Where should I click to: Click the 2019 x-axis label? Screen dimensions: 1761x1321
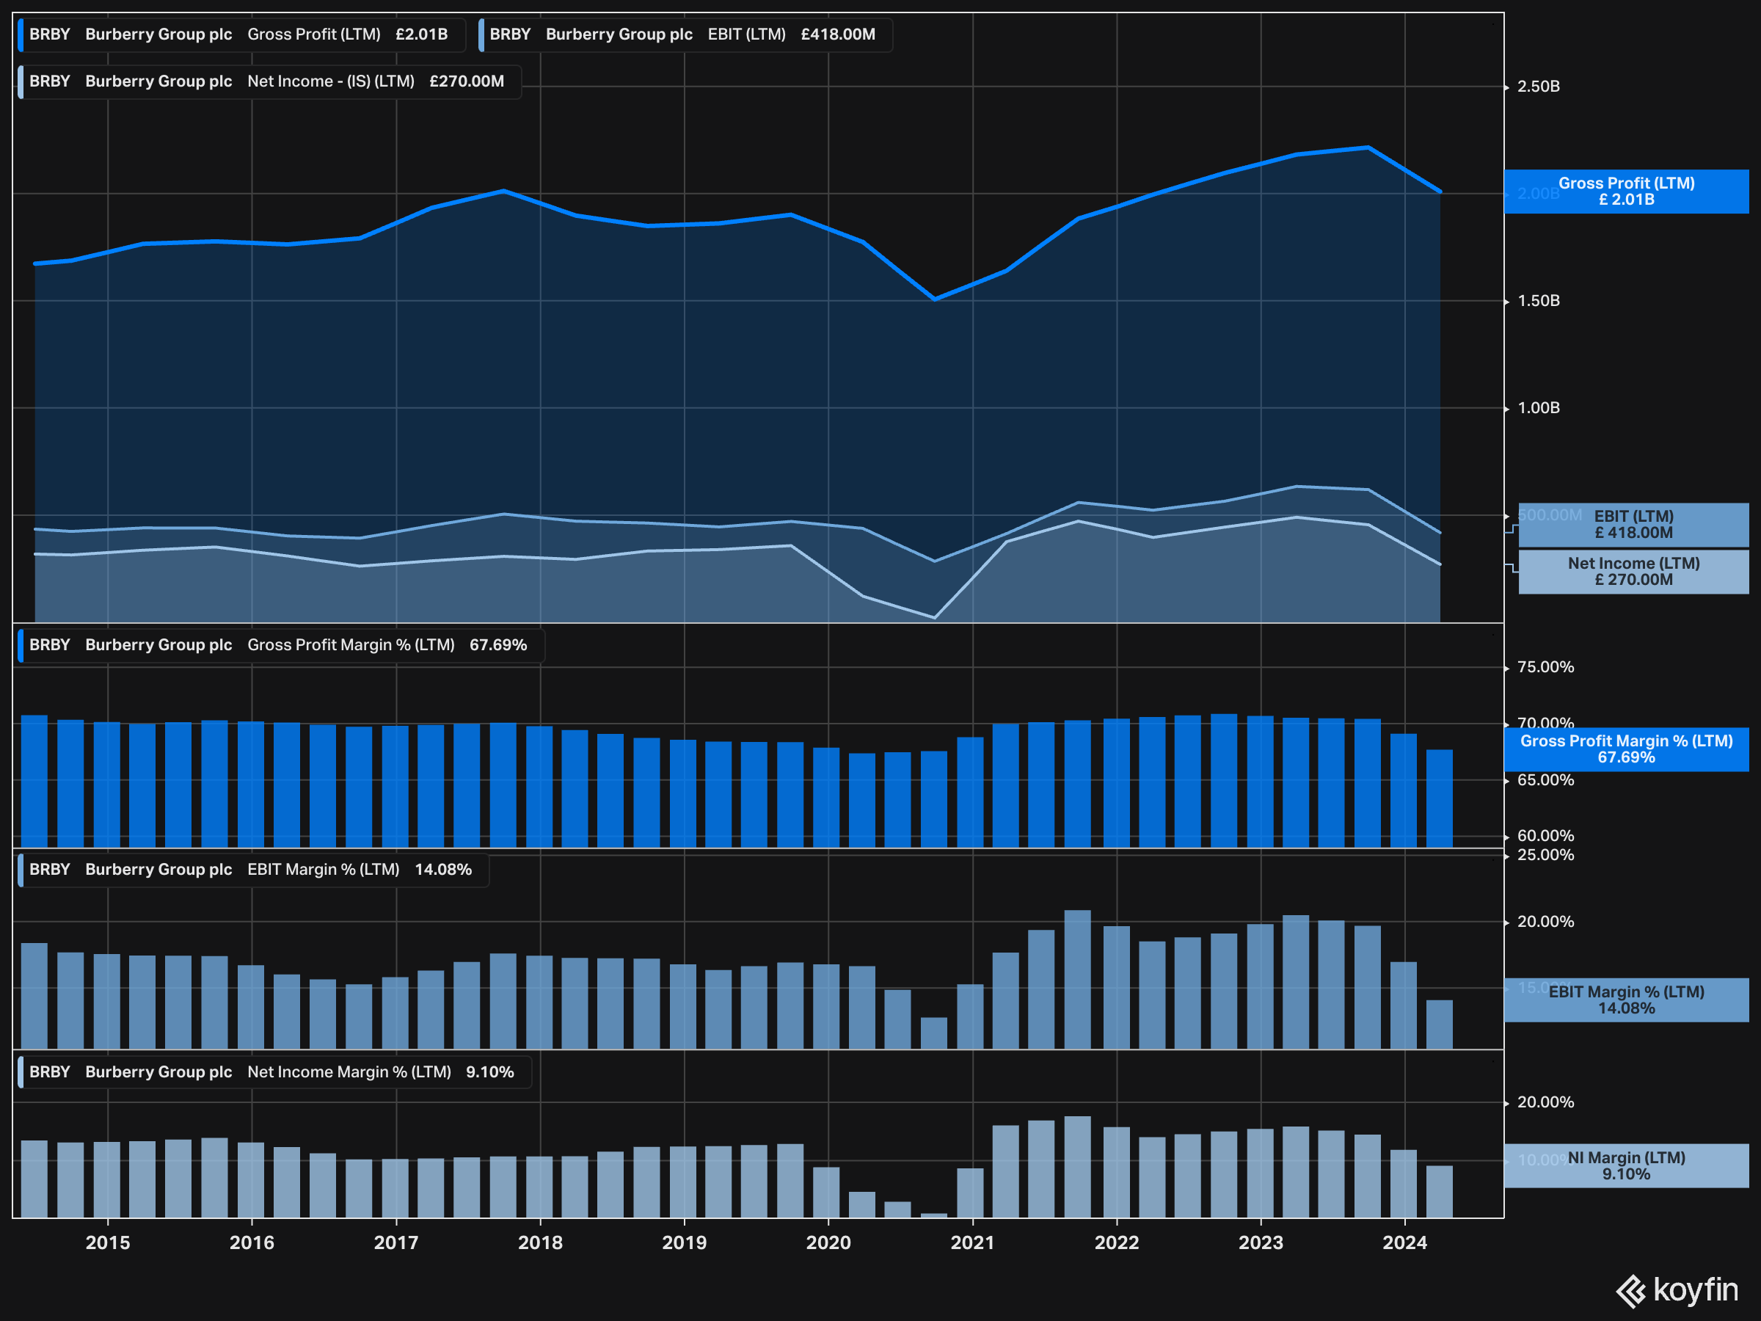(684, 1242)
